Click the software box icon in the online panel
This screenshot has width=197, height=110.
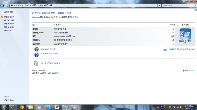[36, 63]
